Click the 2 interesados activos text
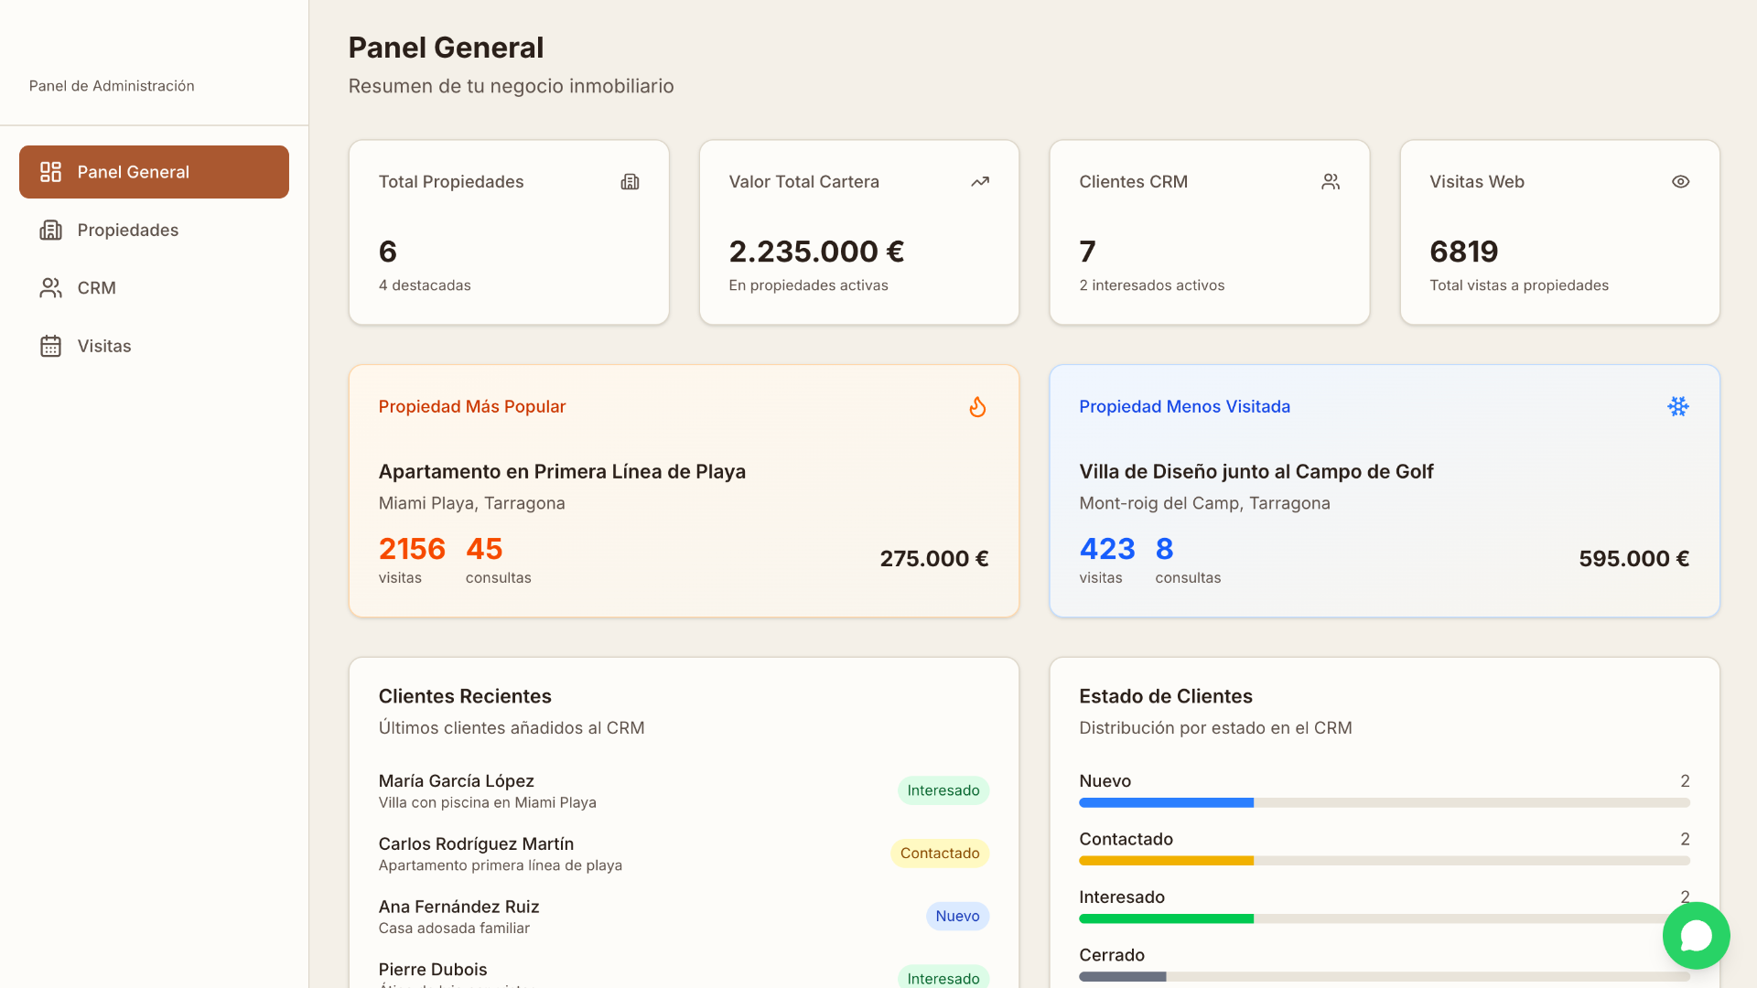The width and height of the screenshot is (1757, 988). 1151,285
